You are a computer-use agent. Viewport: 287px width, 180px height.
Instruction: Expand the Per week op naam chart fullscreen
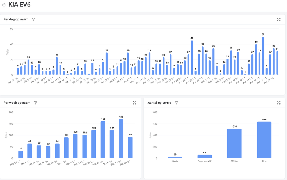[135, 103]
